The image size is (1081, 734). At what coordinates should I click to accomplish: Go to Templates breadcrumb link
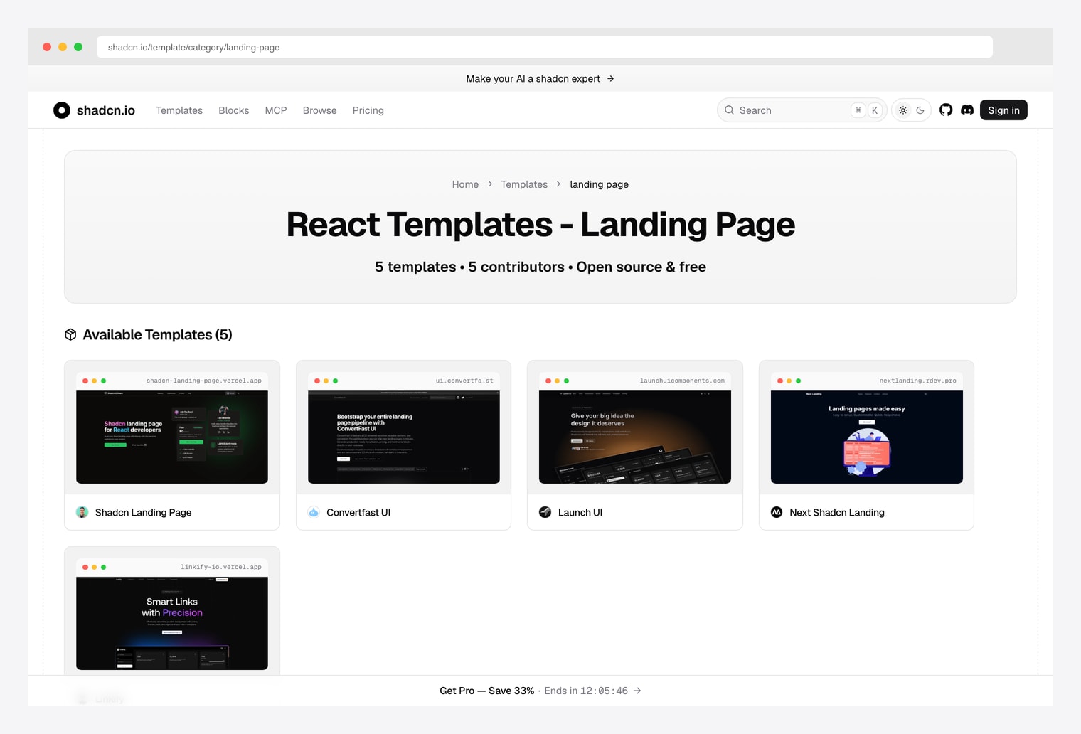click(x=524, y=184)
